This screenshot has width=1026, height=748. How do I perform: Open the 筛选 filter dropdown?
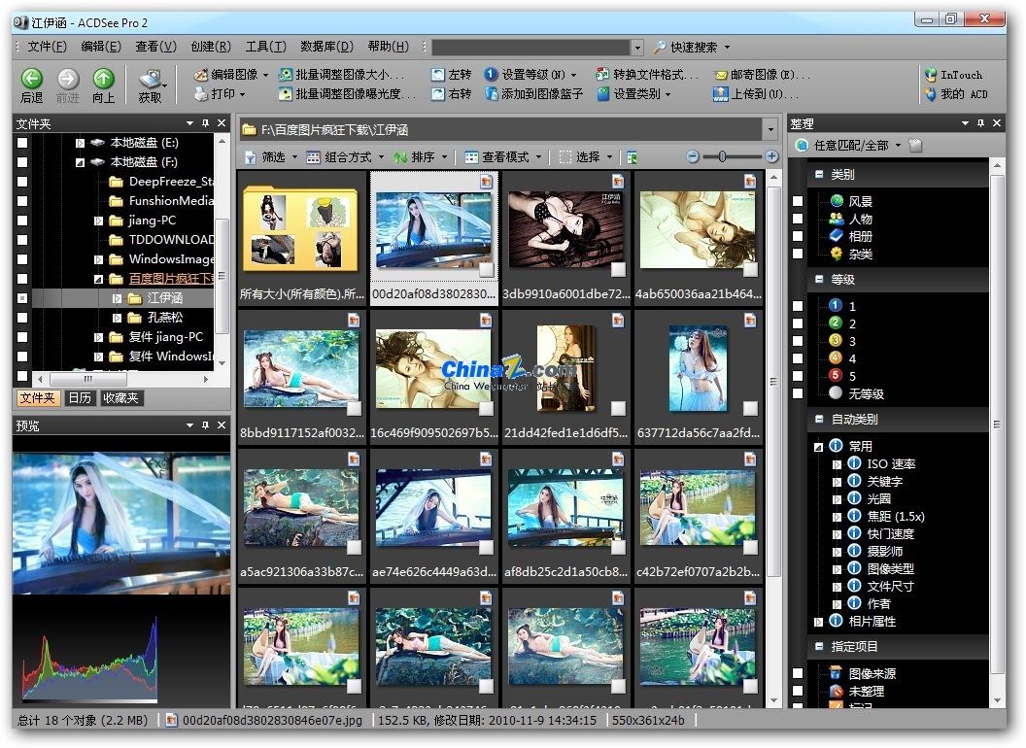(271, 157)
